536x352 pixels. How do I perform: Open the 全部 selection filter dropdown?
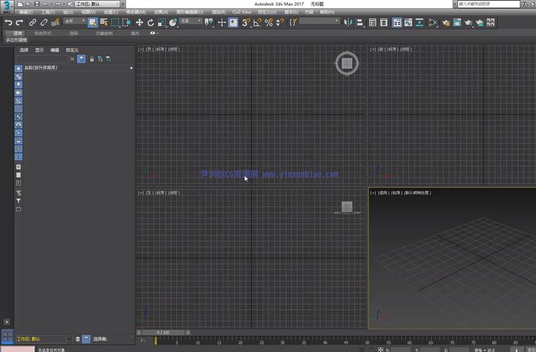pyautogui.click(x=75, y=21)
